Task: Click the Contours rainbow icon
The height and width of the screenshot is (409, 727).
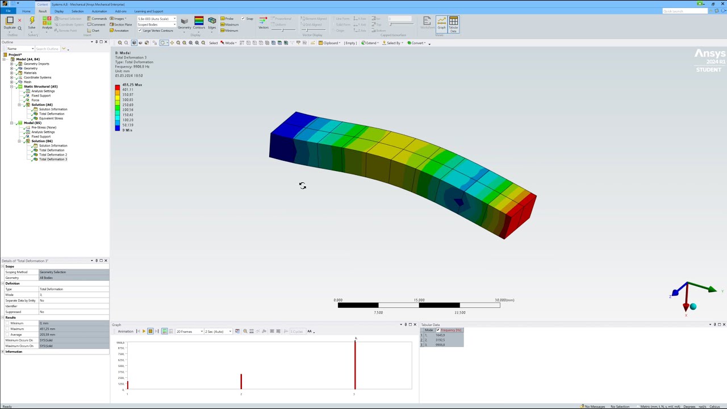Action: point(199,21)
